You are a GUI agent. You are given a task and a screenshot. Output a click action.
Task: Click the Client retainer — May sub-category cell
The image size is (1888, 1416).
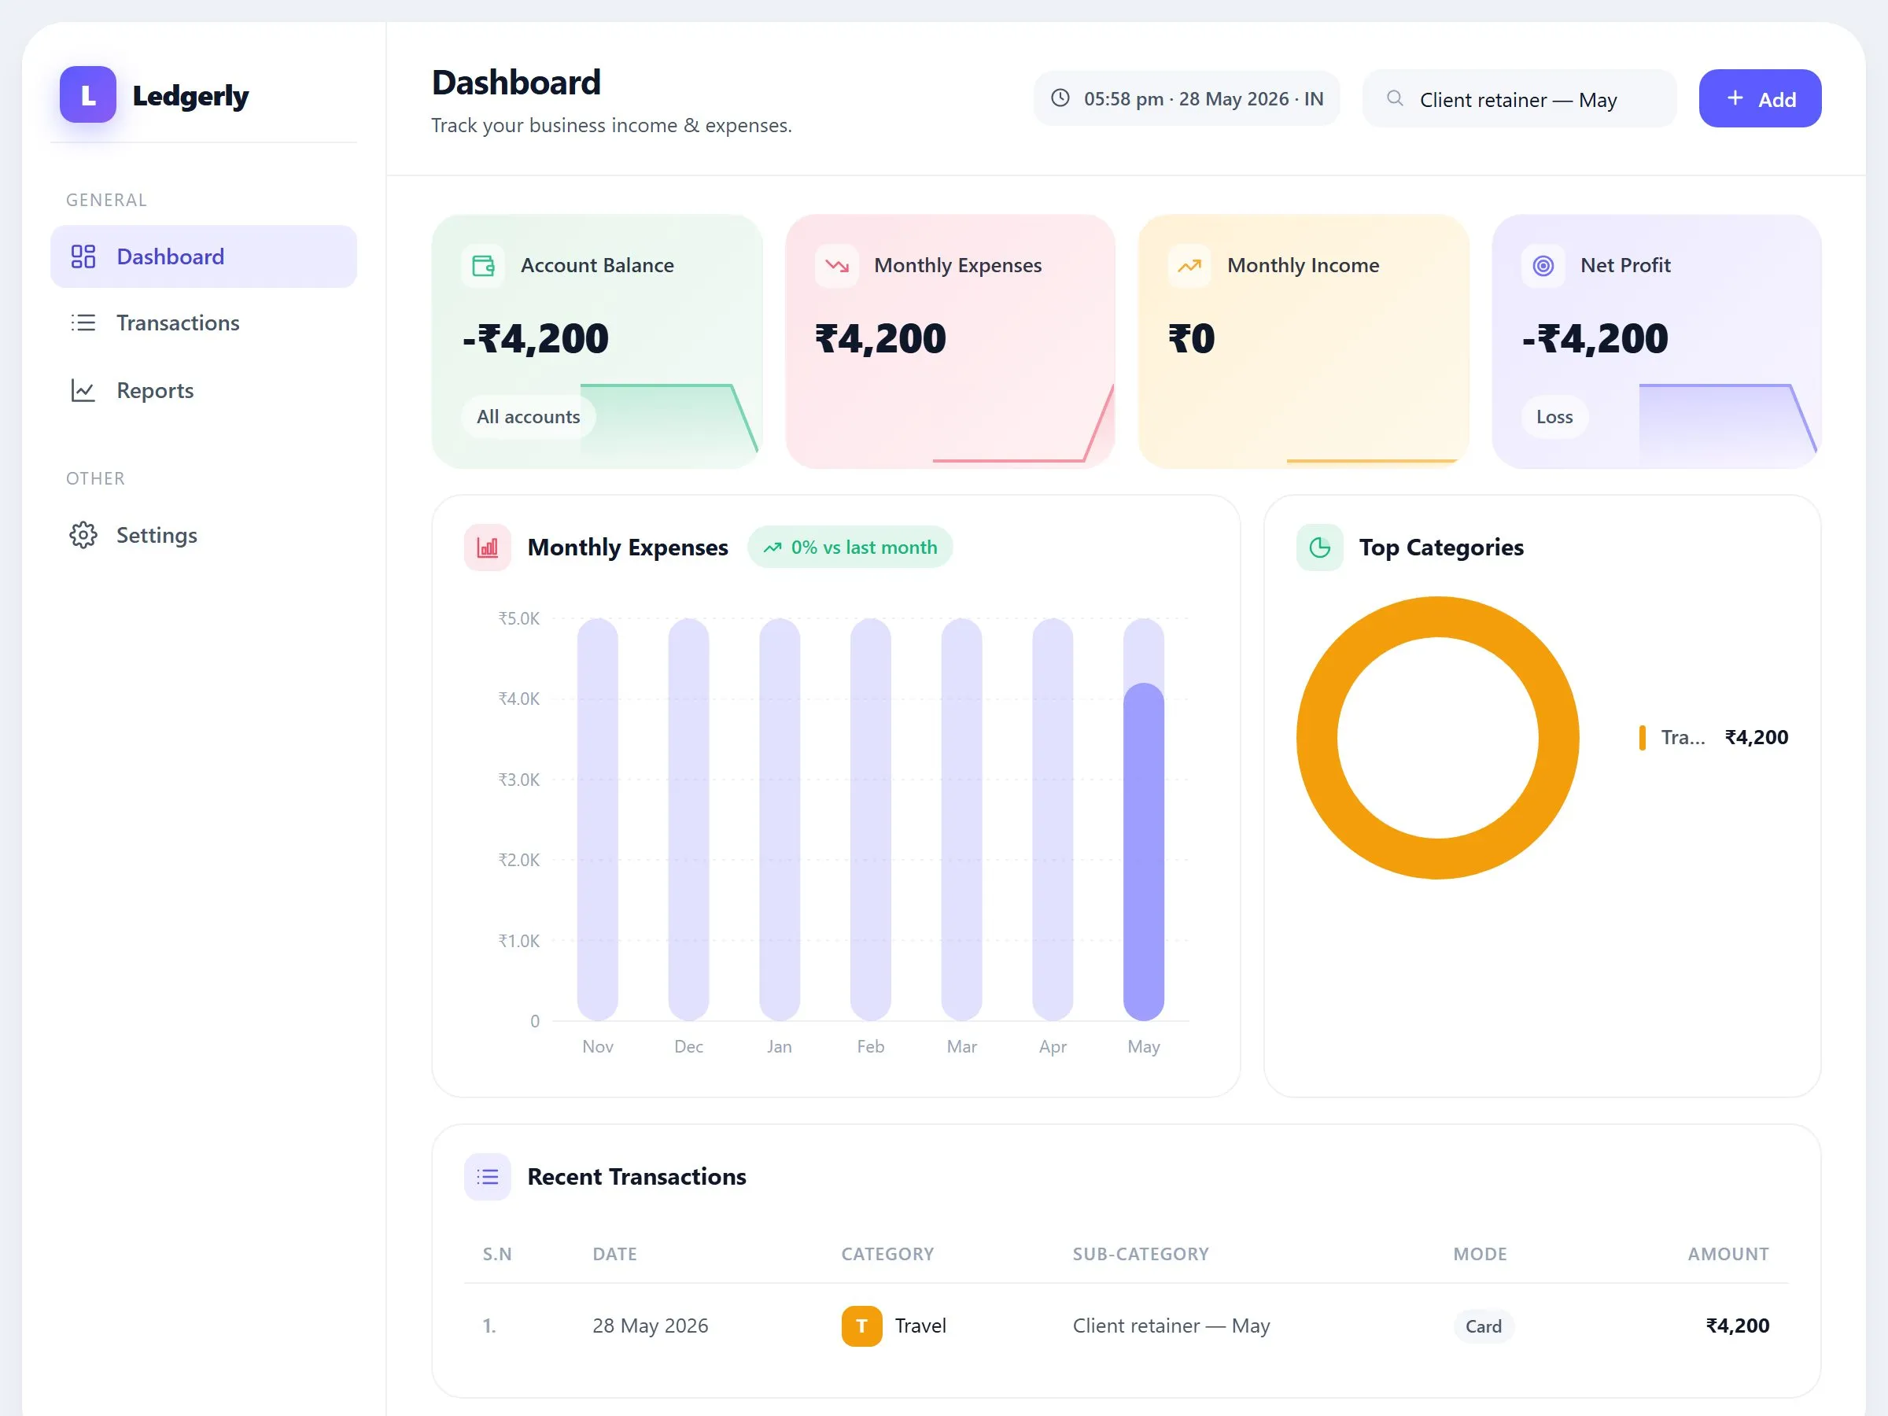[1171, 1326]
